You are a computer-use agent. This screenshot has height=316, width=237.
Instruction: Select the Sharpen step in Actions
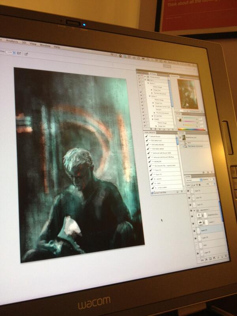click(x=159, y=110)
